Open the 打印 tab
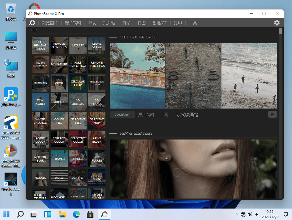Screen dimensions: 292x220 click(x=178, y=23)
